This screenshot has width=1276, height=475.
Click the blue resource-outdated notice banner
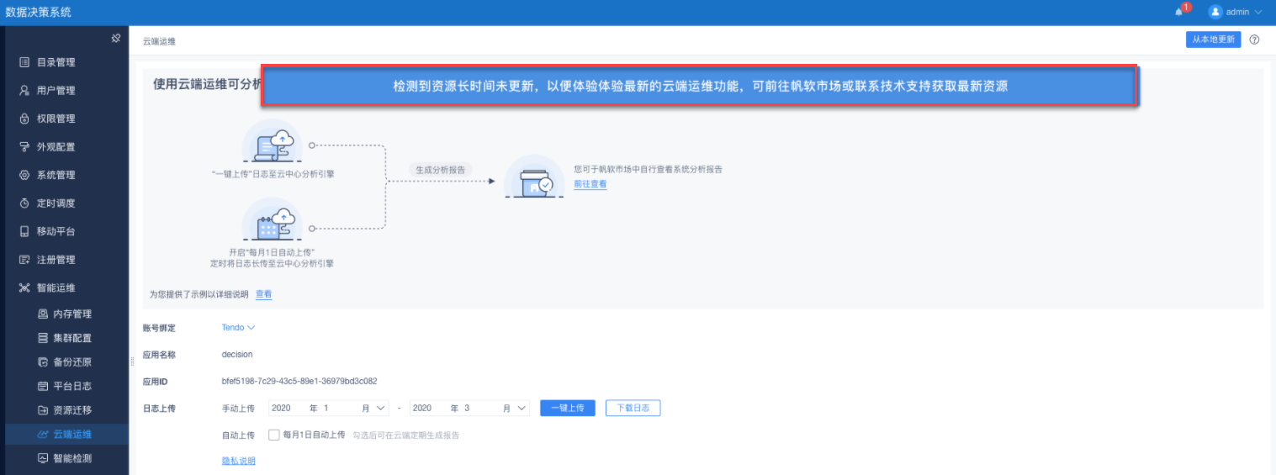(x=700, y=87)
